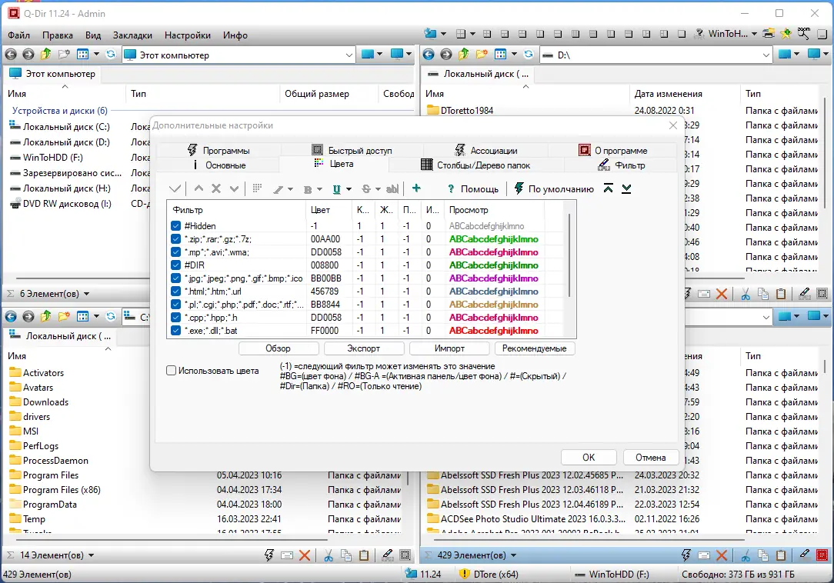
Task: Open print icon in main toolbar
Action: (768, 34)
